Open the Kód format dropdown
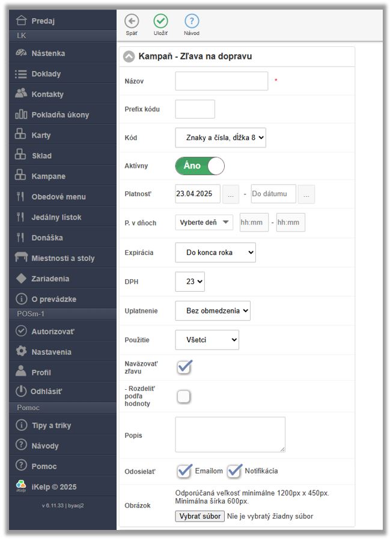Viewport: 390px width, 539px height. (221, 138)
